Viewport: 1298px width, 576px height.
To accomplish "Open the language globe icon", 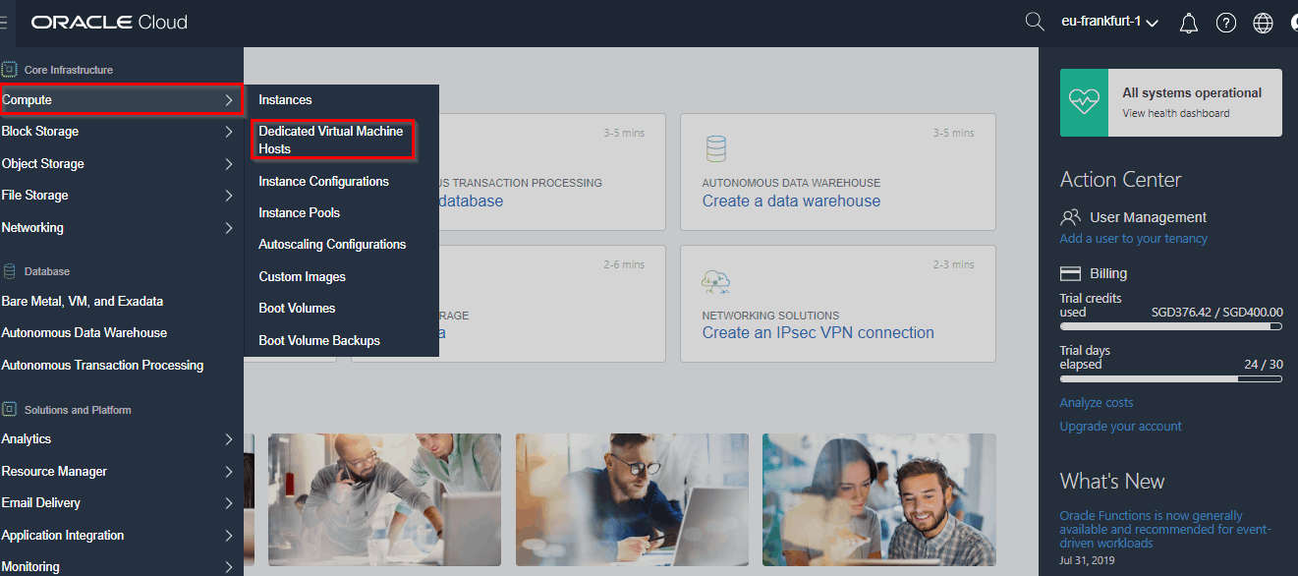I will pyautogui.click(x=1263, y=22).
